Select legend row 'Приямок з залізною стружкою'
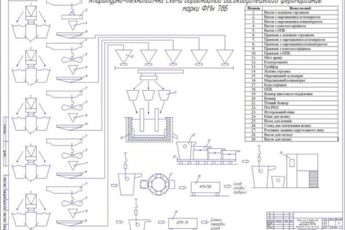 click(x=292, y=35)
